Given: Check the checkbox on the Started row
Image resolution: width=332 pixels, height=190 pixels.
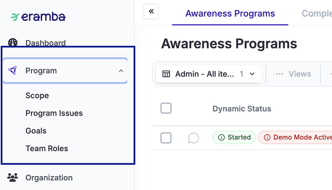Looking at the screenshot, I should click(166, 138).
